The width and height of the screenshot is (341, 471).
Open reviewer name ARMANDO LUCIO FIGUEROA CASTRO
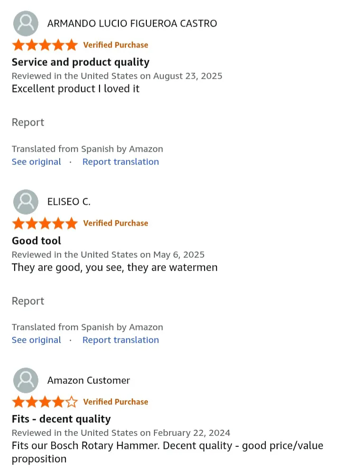132,23
